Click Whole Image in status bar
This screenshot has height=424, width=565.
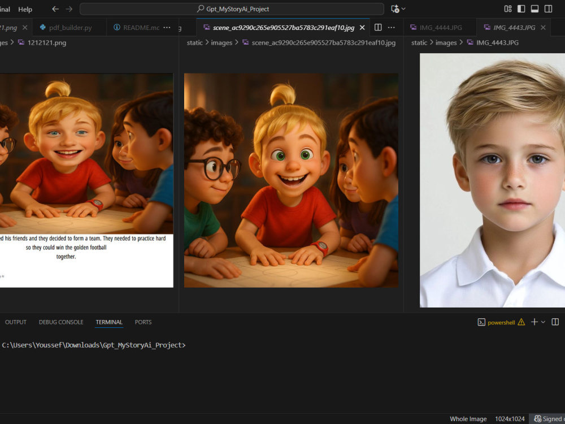point(468,418)
